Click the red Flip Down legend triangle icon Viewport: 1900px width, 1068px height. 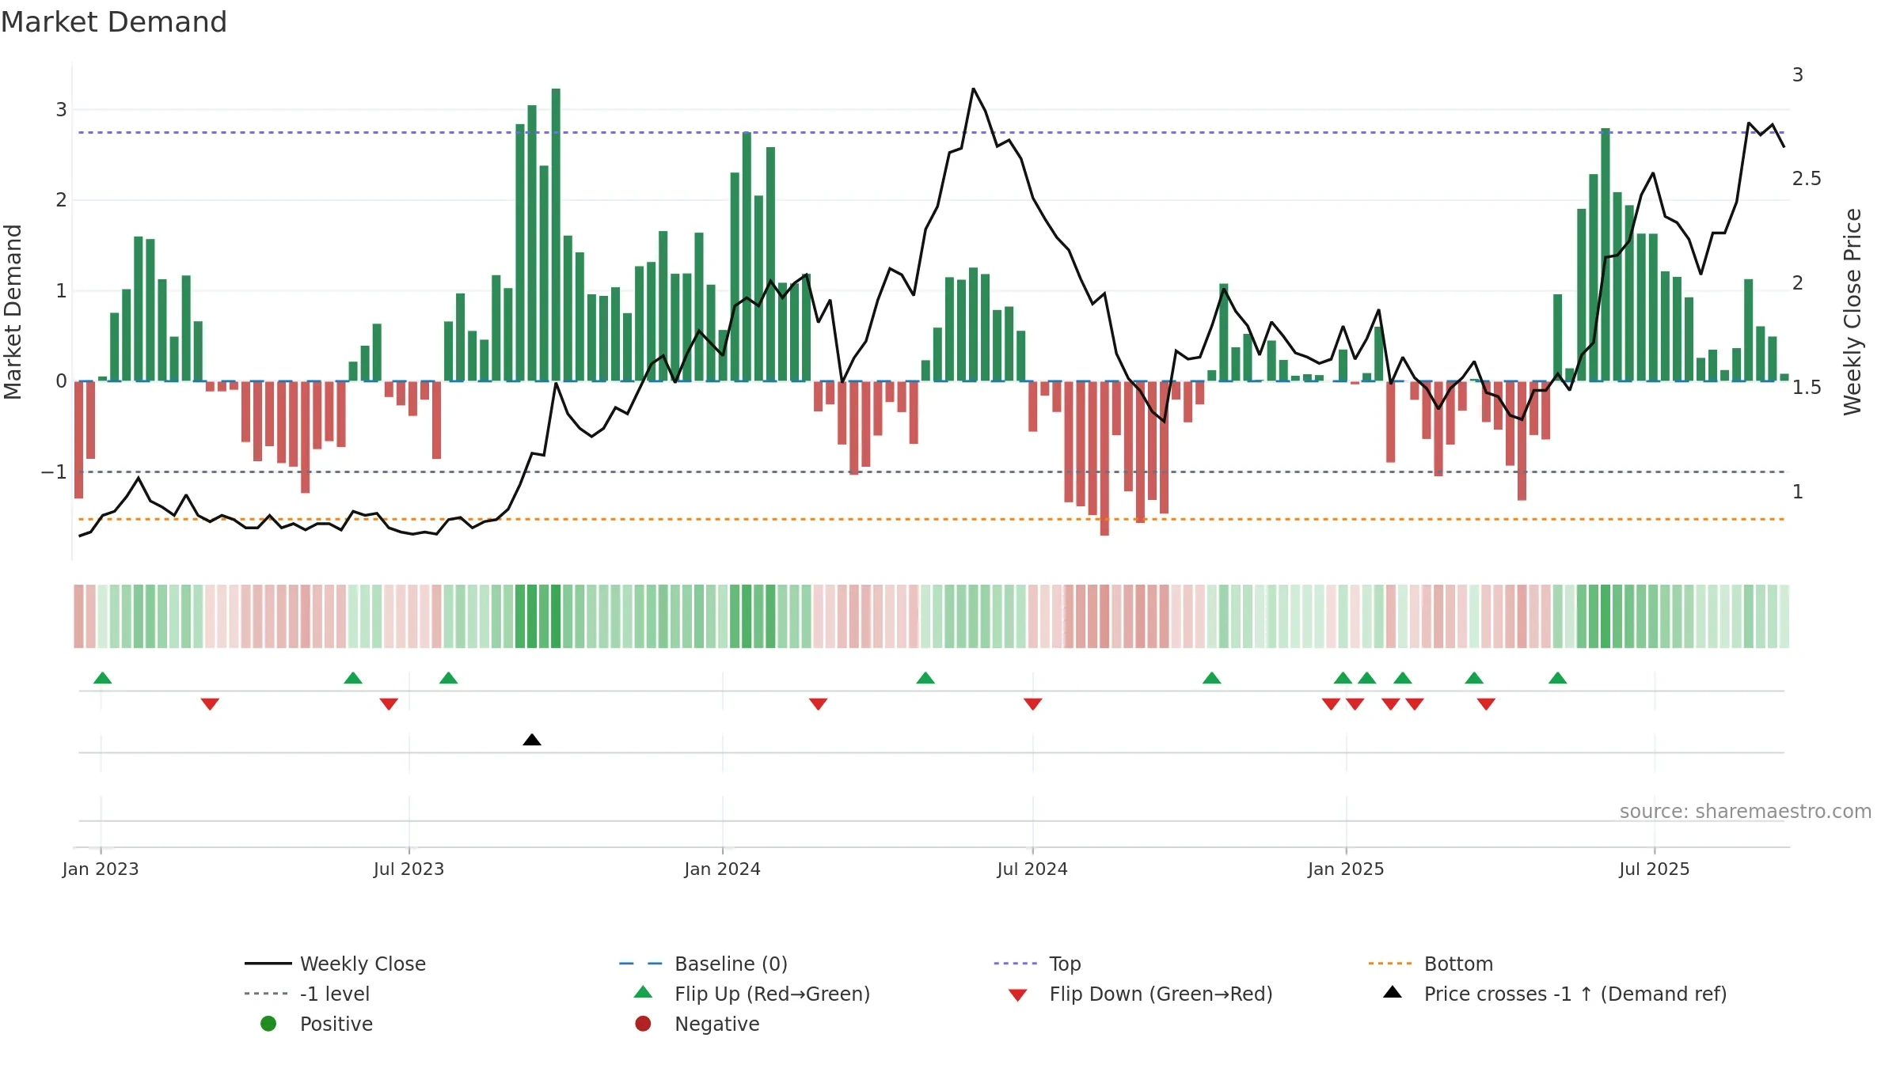point(1018,995)
